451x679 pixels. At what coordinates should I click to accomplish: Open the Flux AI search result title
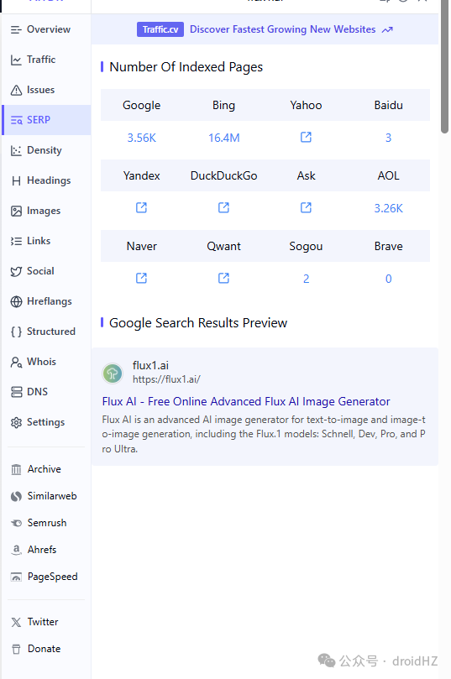[246, 401]
